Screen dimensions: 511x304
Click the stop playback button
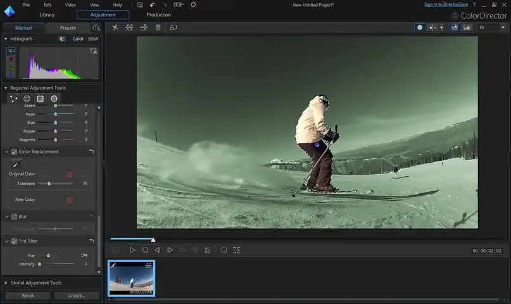(145, 250)
